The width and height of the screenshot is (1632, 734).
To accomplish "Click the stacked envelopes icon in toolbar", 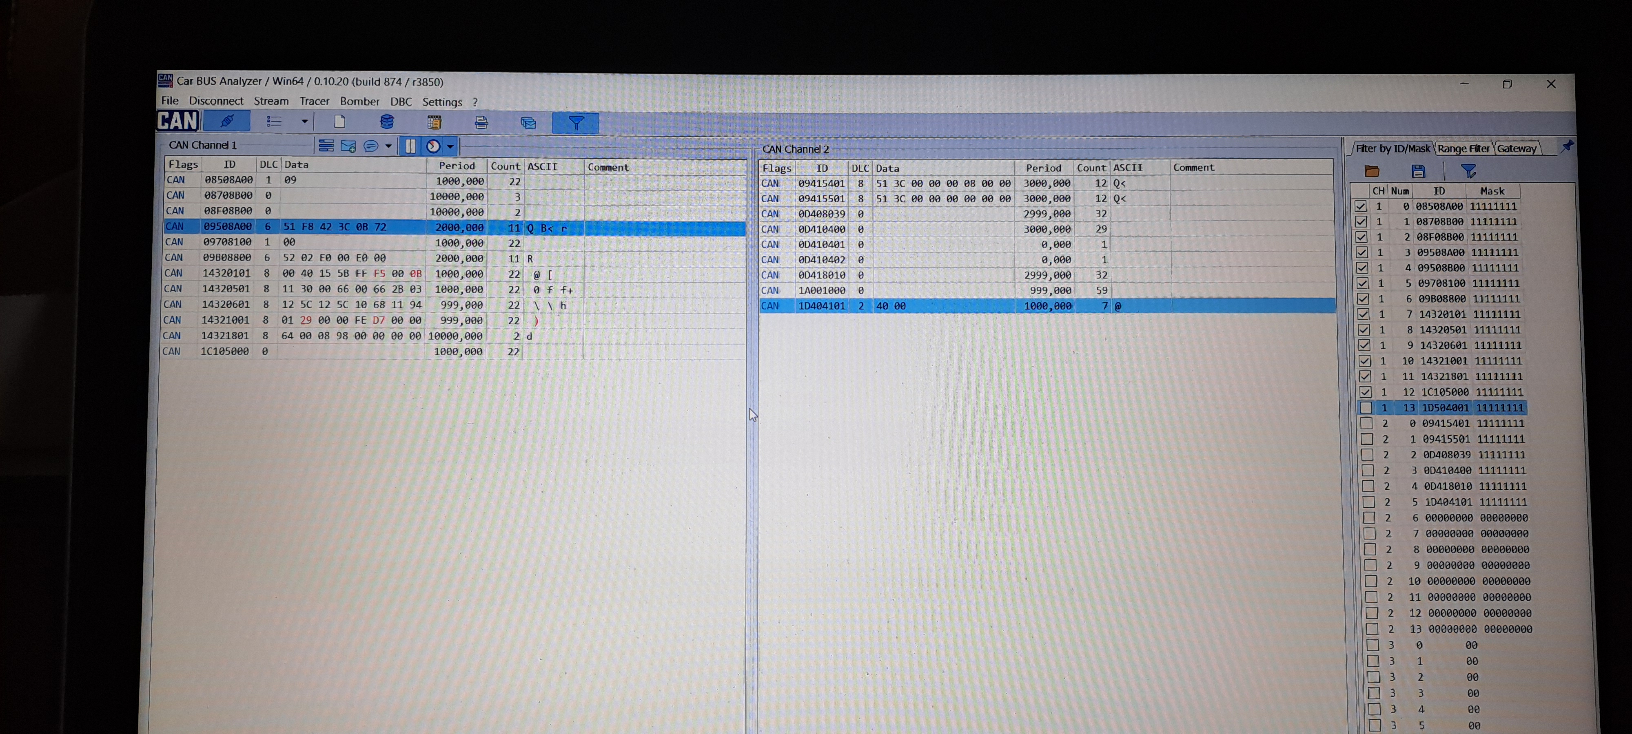I will tap(528, 123).
